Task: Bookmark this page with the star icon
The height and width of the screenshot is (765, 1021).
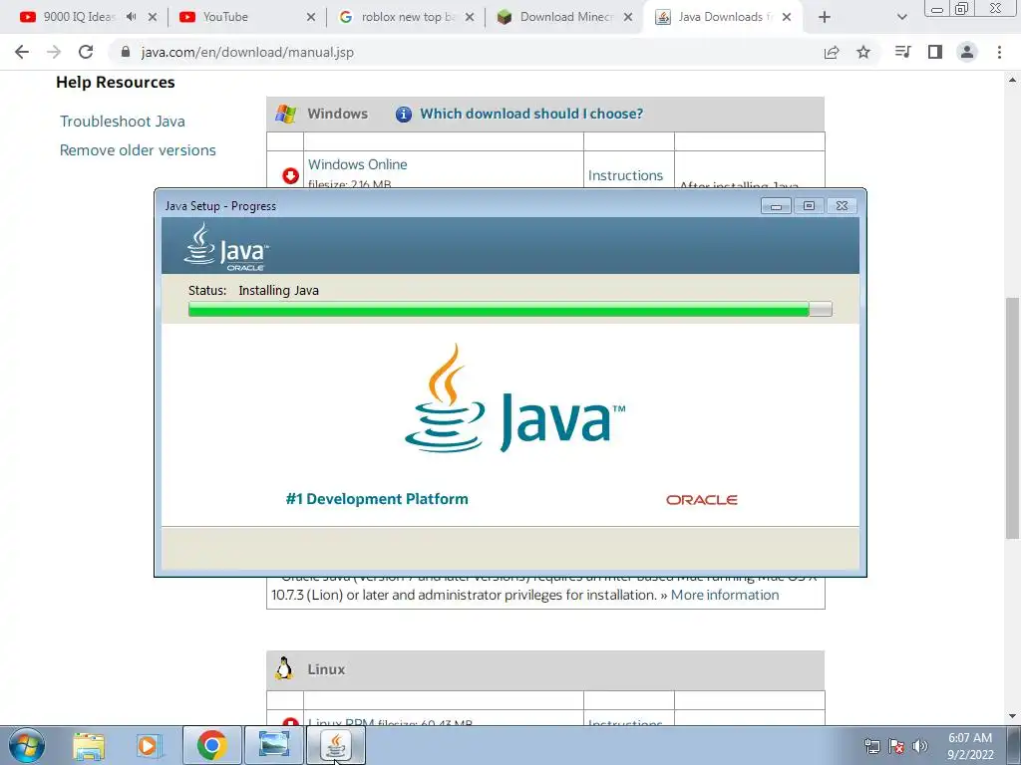Action: 863,52
